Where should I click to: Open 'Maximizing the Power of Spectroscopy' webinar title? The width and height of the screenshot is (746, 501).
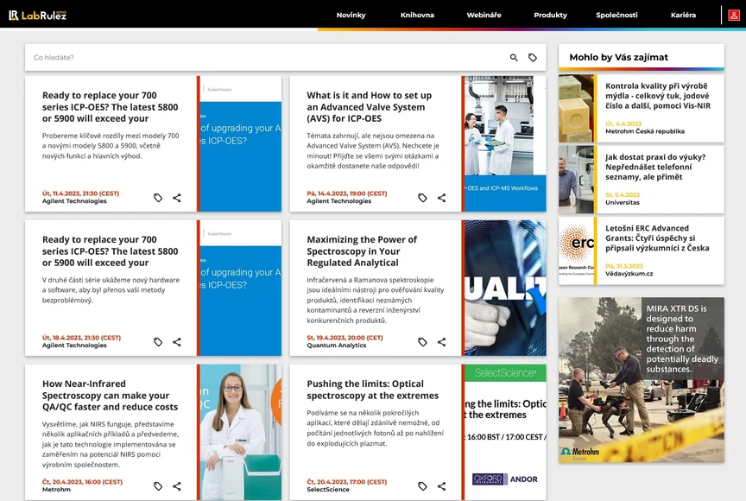362,251
